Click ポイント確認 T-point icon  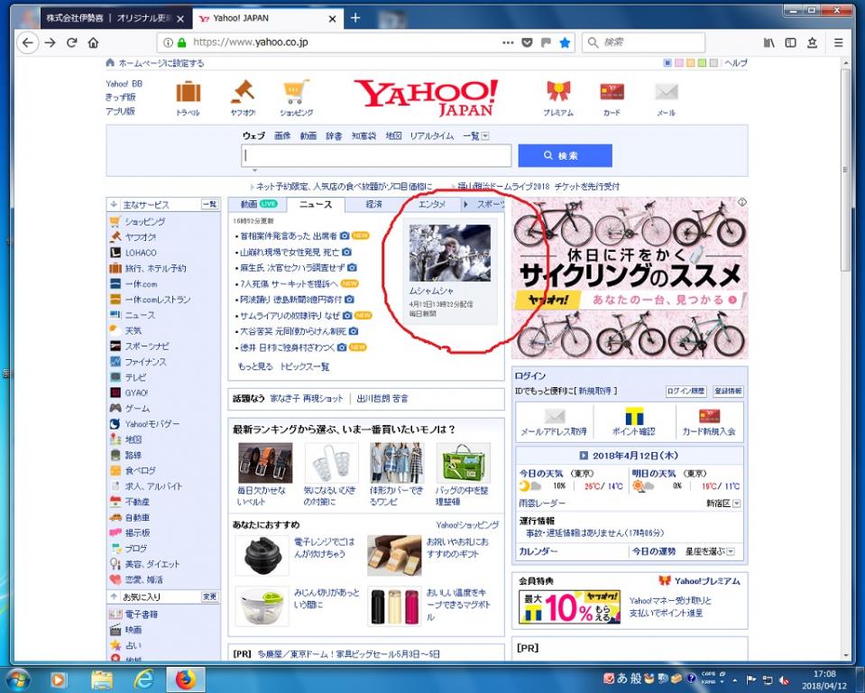[x=634, y=416]
